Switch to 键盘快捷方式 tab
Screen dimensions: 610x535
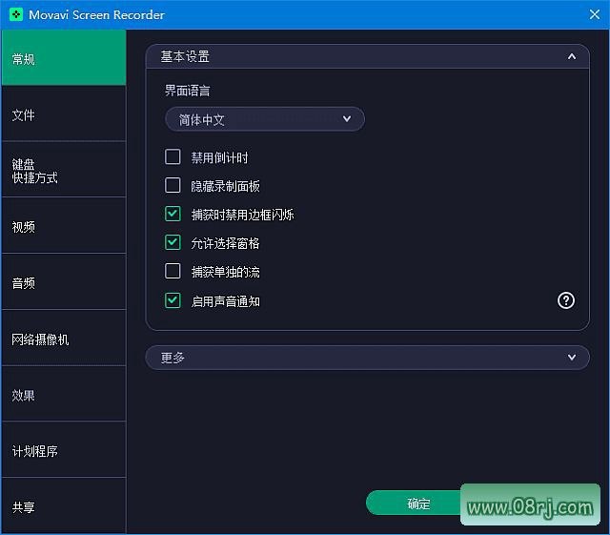[x=64, y=170]
